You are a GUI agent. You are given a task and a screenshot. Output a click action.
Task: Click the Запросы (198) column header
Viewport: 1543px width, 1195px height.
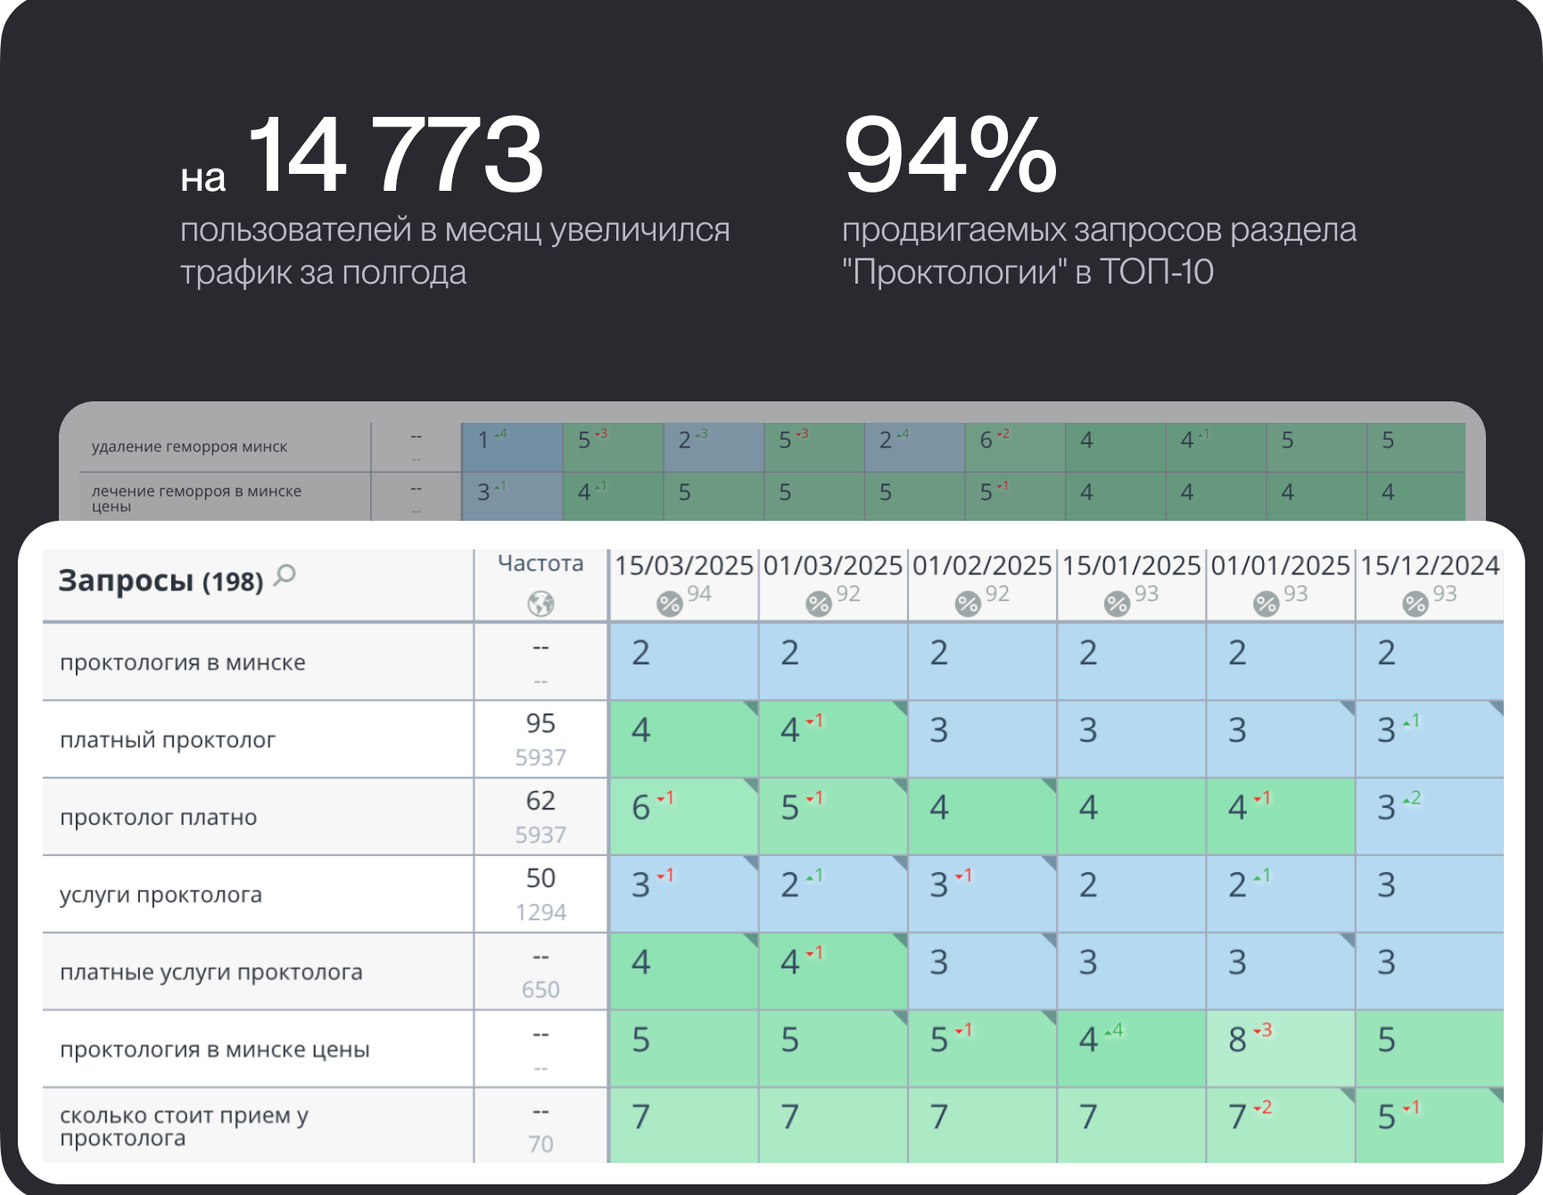pyautogui.click(x=161, y=581)
